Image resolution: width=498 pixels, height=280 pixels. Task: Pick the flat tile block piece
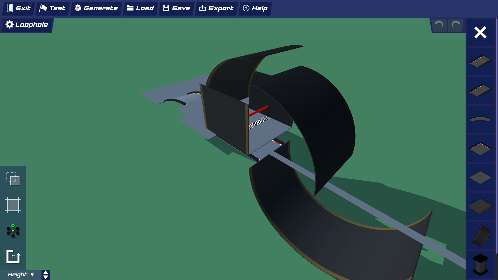pos(480,178)
